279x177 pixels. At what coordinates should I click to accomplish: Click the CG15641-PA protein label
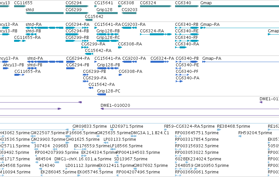coord(108,58)
